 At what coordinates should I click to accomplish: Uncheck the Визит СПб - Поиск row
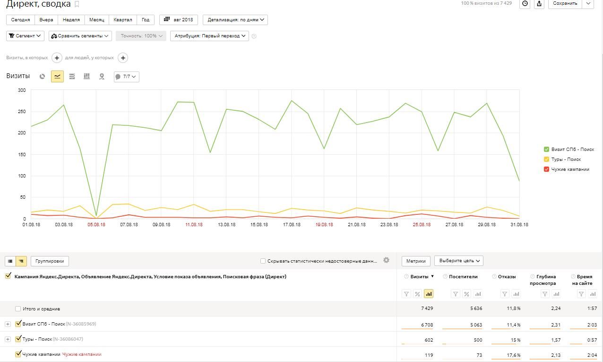tap(18, 324)
